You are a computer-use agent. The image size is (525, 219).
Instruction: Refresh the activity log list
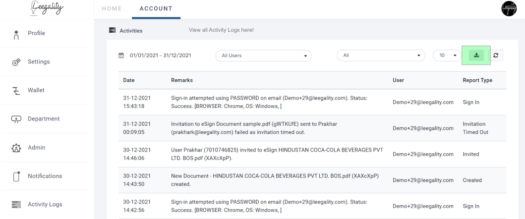496,55
